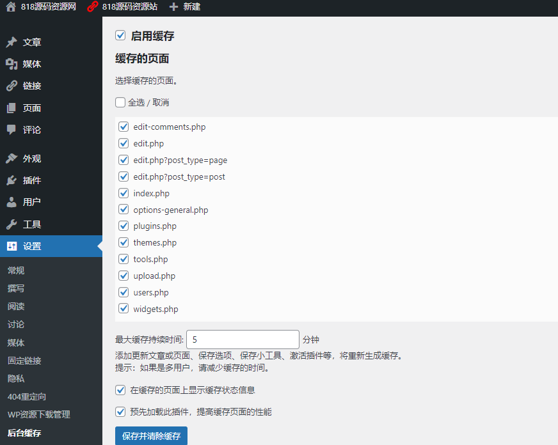This screenshot has height=445, width=558.
Task: Click the person icon beside 用户
Action: pyautogui.click(x=12, y=202)
